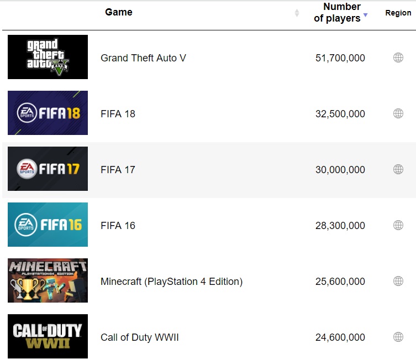Screen dimensions: 416x364
Task: Open the FIFA 16 cover thumbnail
Action: (48, 225)
